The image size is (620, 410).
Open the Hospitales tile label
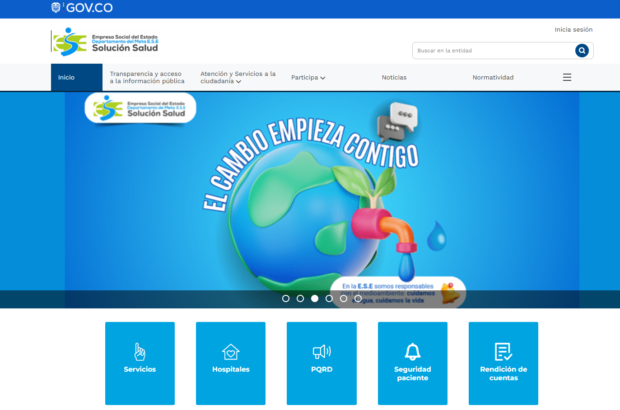click(231, 369)
